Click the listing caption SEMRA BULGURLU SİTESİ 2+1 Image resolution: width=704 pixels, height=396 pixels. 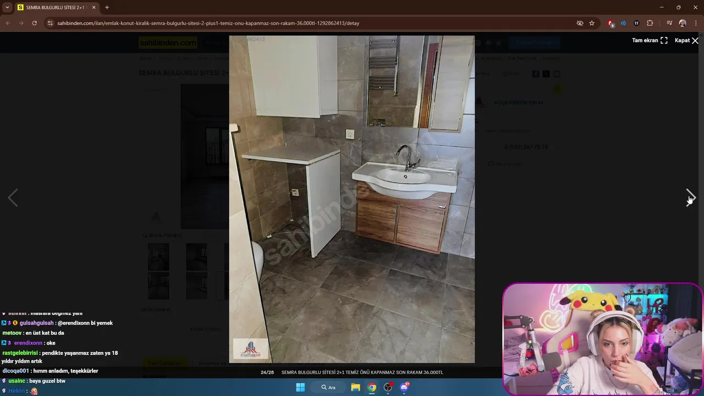coord(362,372)
